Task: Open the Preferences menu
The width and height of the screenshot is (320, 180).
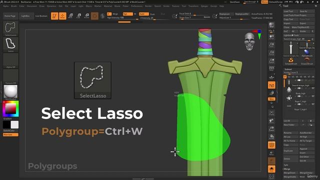Action: pos(136,6)
